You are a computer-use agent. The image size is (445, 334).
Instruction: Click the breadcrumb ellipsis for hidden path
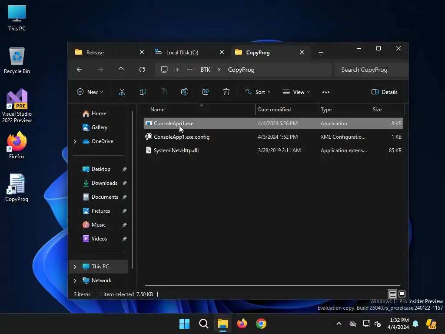(190, 70)
